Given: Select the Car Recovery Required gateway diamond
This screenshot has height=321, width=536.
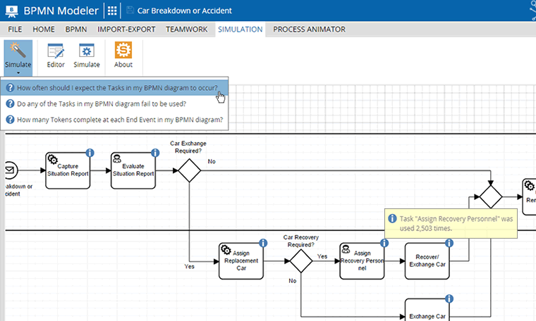Looking at the screenshot, I should pos(301,261).
